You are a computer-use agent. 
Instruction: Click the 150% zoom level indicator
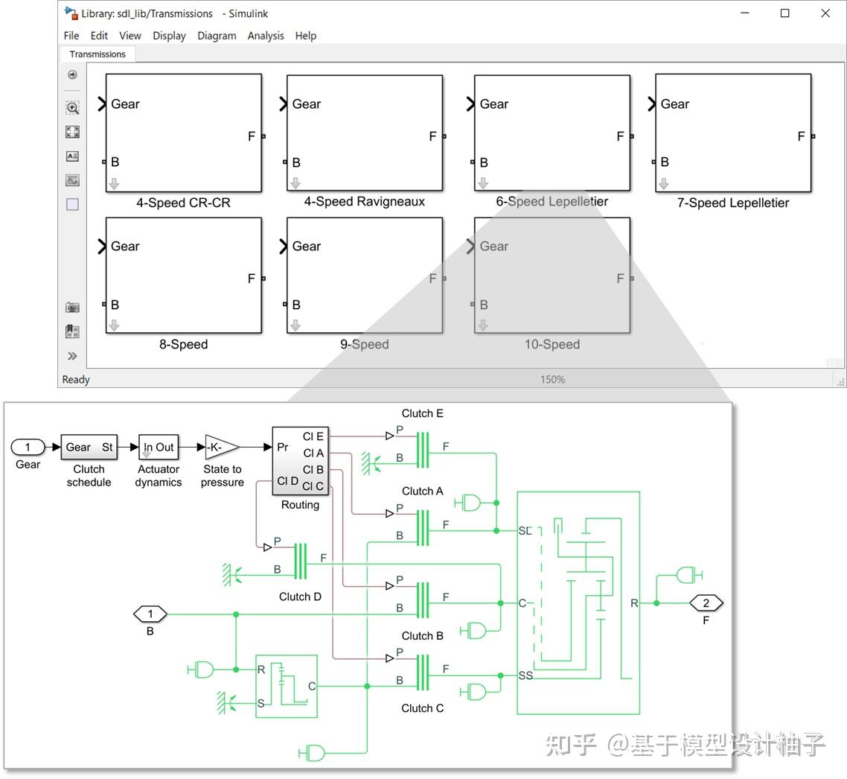point(552,379)
